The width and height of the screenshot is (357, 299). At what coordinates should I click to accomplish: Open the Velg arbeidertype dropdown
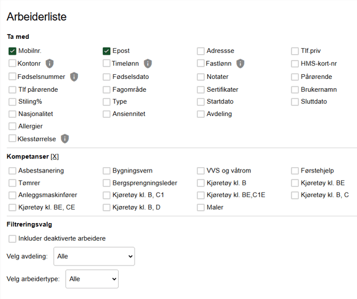coord(91,279)
